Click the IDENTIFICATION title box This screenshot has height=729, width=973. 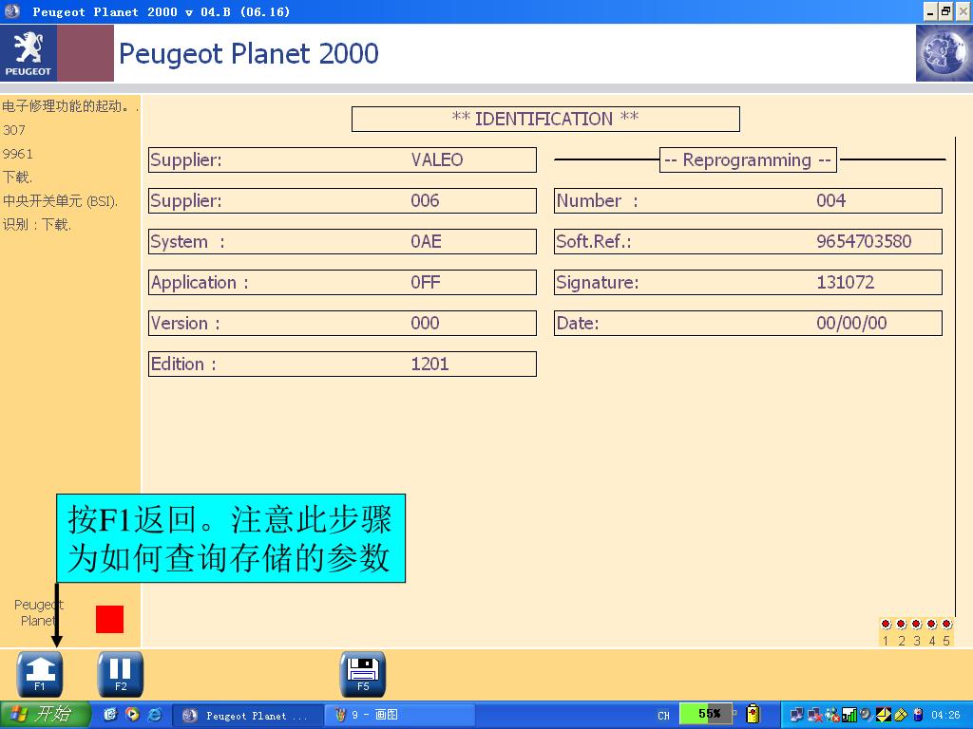tap(545, 119)
